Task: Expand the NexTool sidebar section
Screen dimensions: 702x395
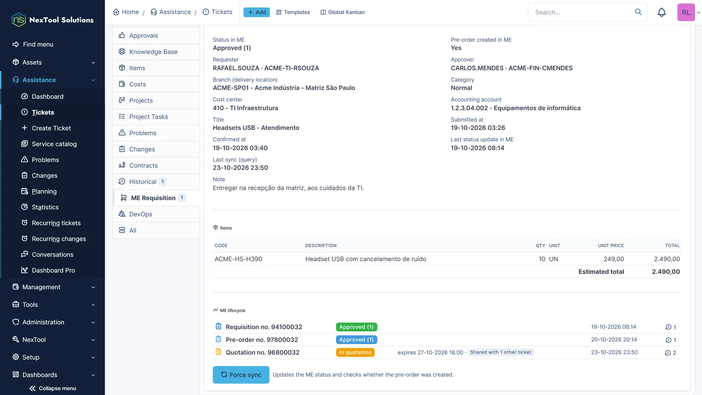Action: pyautogui.click(x=53, y=340)
